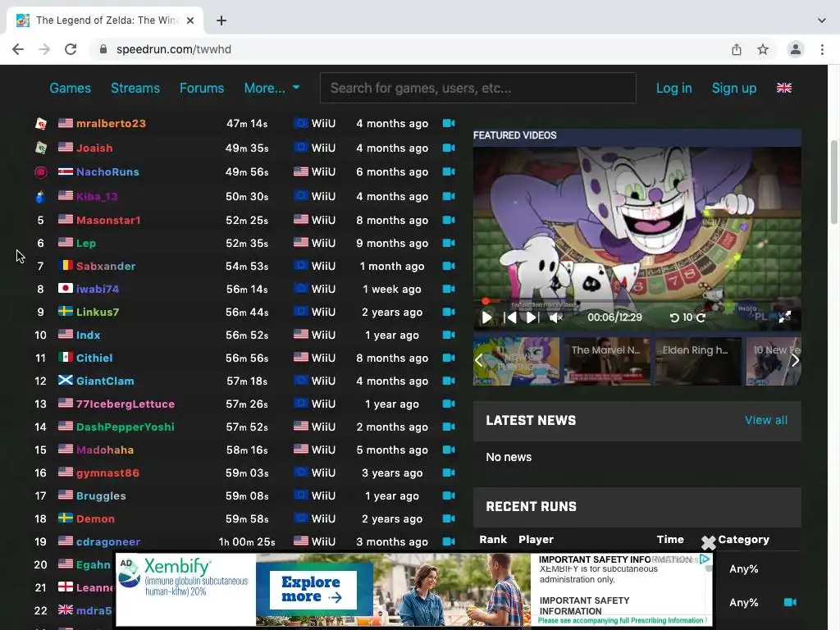This screenshot has width=840, height=630.
Task: Rewind featured video ten seconds
Action: [674, 317]
